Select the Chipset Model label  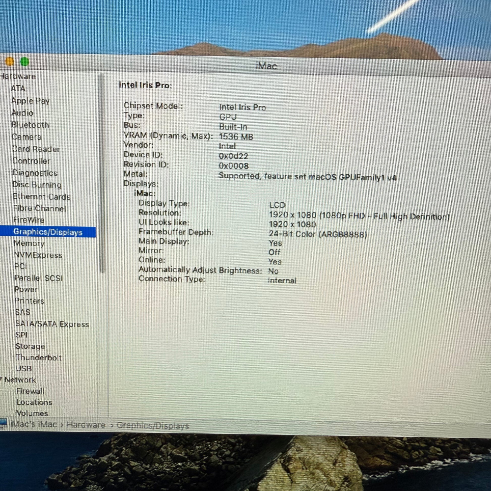pyautogui.click(x=153, y=106)
